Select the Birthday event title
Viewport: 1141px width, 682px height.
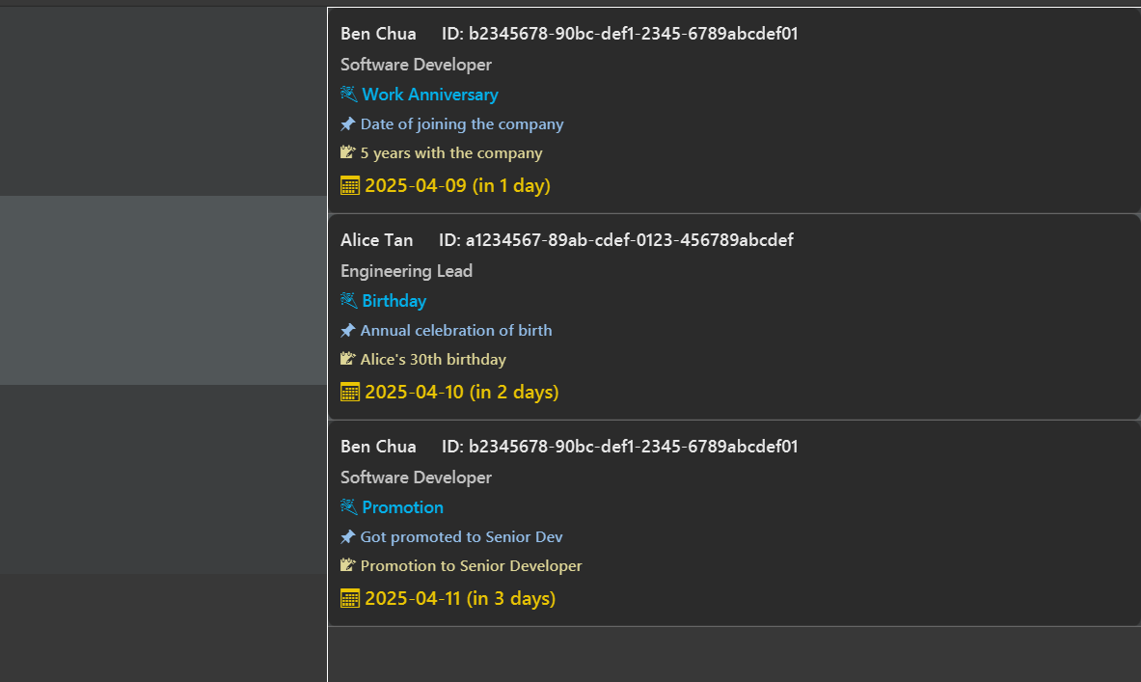pyautogui.click(x=394, y=301)
